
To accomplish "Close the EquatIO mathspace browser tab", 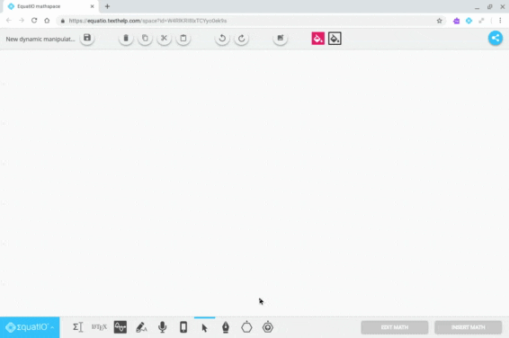I will [93, 6].
